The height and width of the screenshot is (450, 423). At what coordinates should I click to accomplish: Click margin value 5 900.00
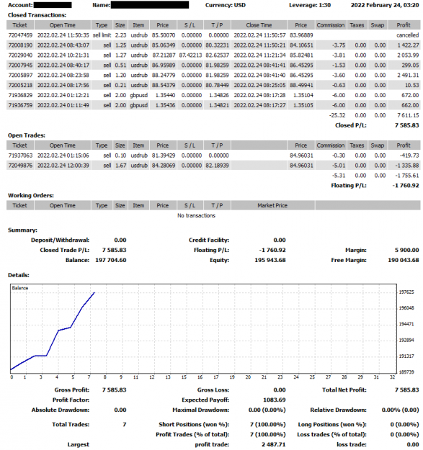click(x=407, y=251)
